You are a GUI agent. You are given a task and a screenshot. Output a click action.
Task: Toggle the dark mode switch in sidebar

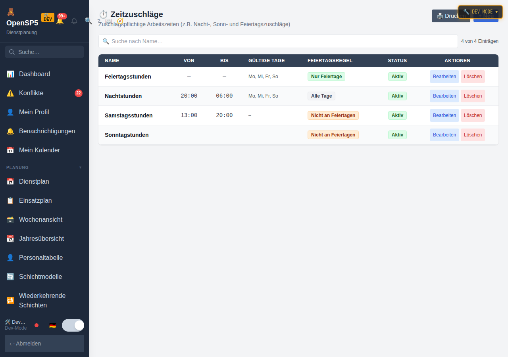coord(73,325)
